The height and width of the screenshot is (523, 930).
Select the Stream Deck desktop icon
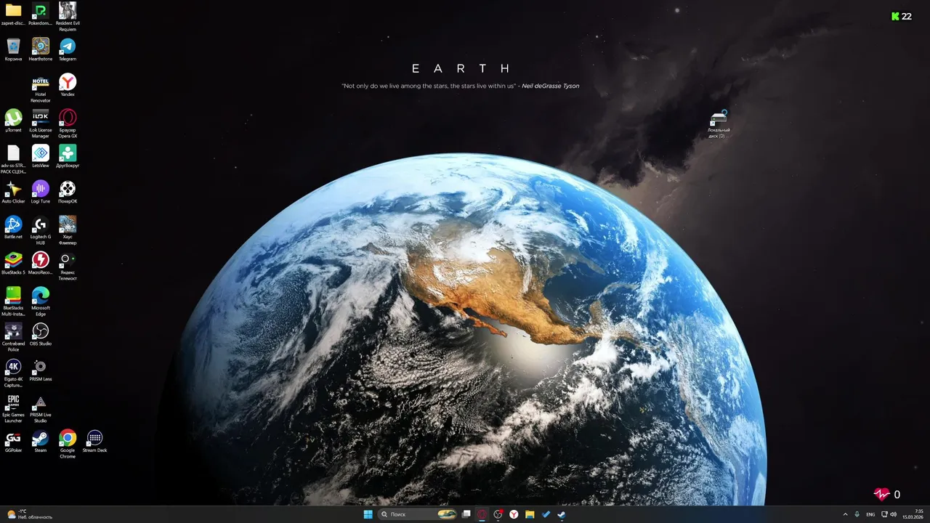click(94, 441)
